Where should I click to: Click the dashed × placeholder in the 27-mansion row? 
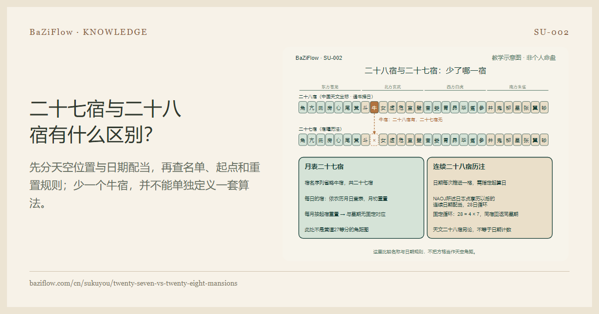374,140
